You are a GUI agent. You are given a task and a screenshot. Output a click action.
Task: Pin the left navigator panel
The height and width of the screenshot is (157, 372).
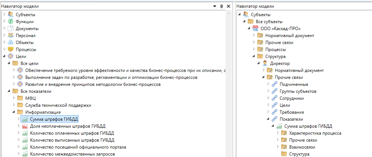pos(221,6)
